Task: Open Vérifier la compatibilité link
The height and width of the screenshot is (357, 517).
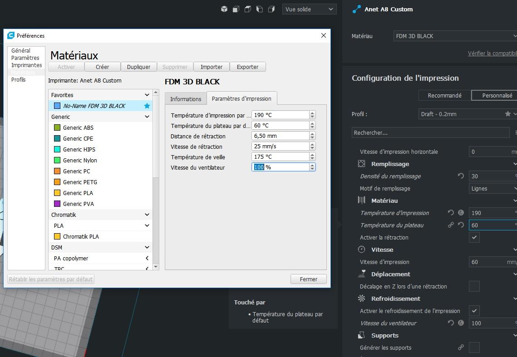Action: (492, 54)
